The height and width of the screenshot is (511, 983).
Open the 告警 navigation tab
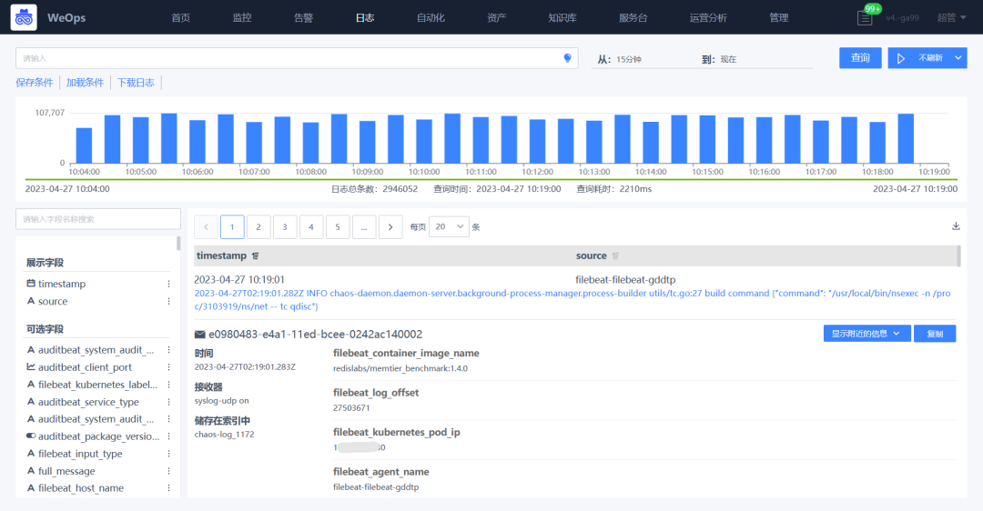(x=303, y=17)
